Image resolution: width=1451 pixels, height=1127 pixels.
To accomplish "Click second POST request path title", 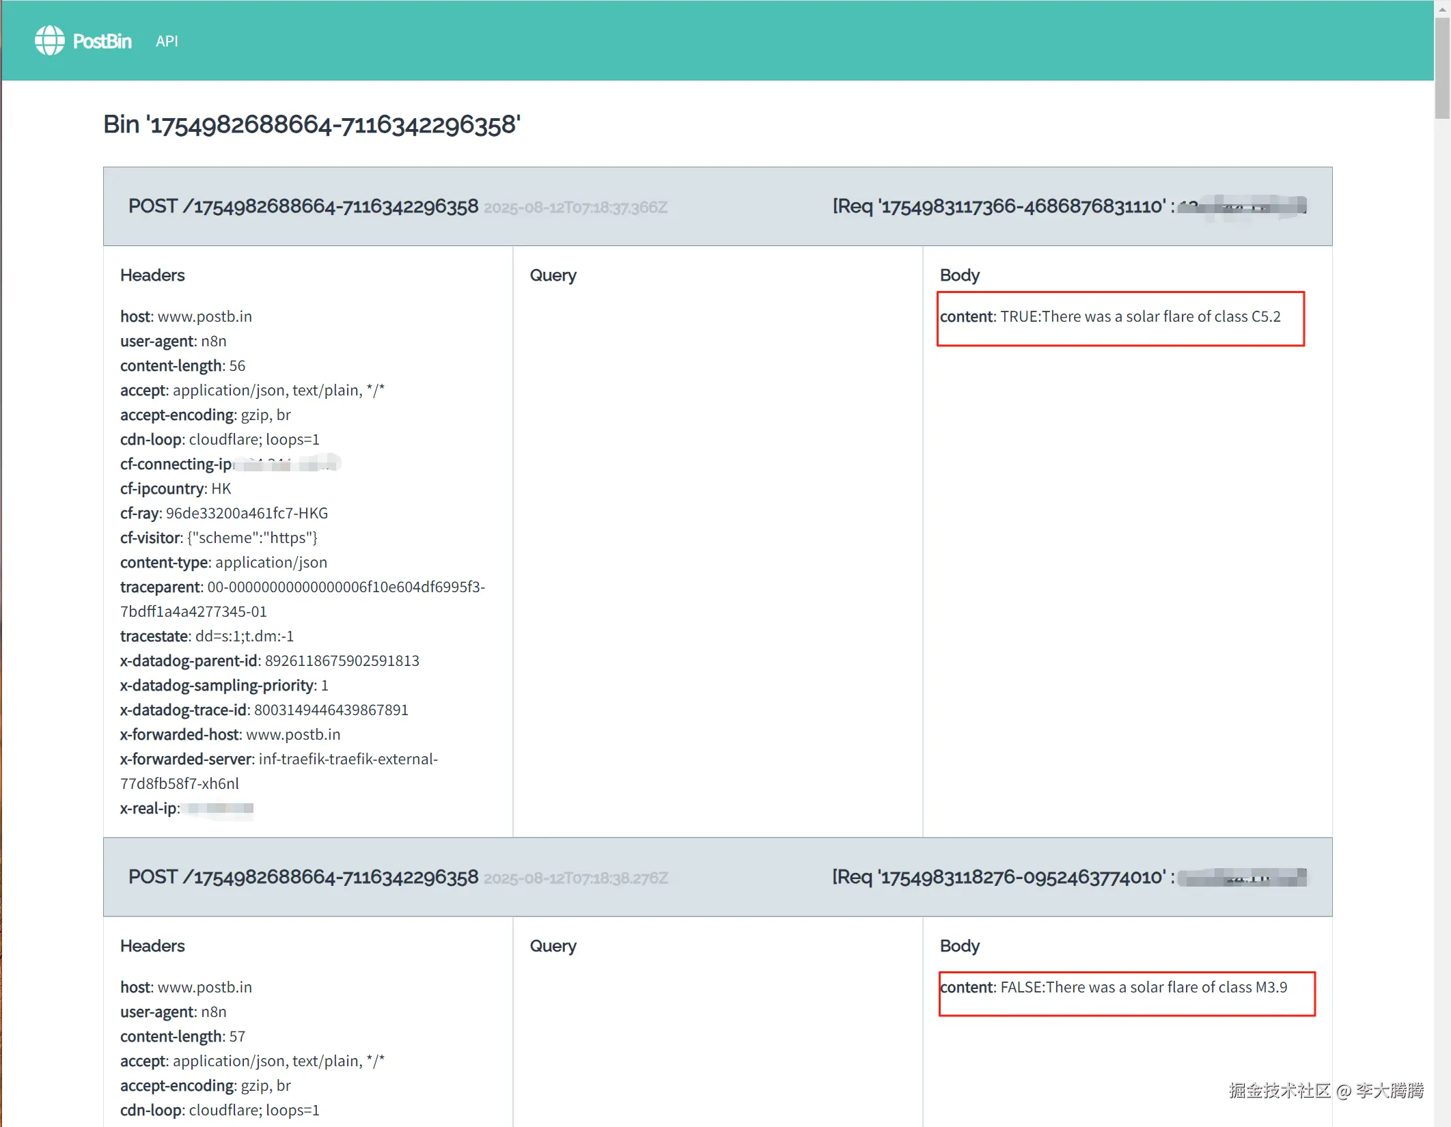I will click(303, 877).
